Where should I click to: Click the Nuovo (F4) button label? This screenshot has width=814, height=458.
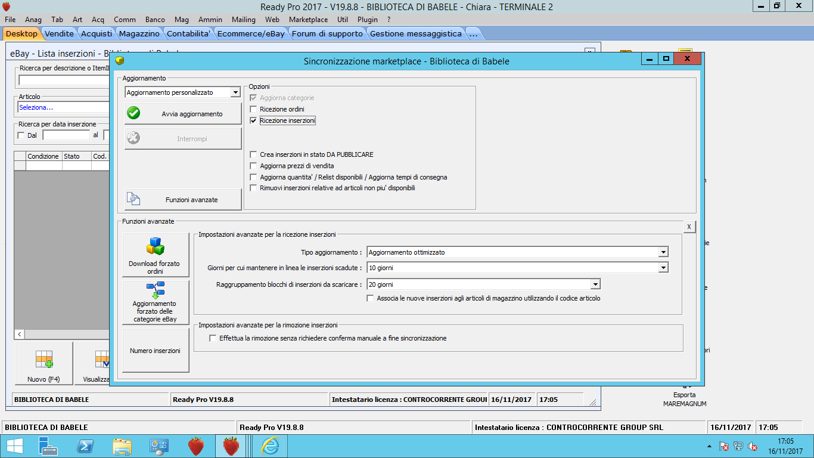coord(44,379)
